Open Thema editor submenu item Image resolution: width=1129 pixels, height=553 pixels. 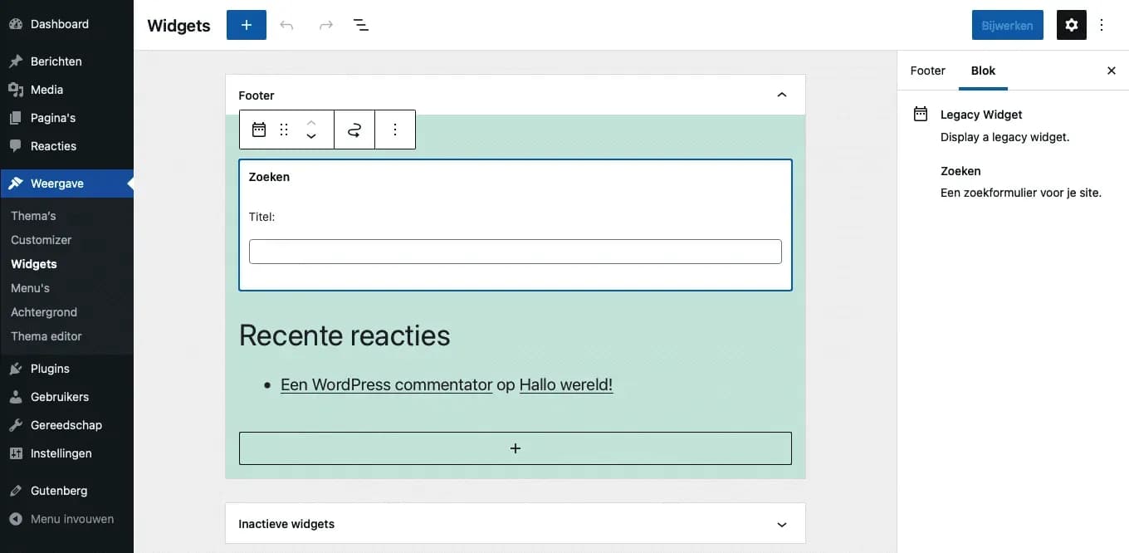(46, 336)
